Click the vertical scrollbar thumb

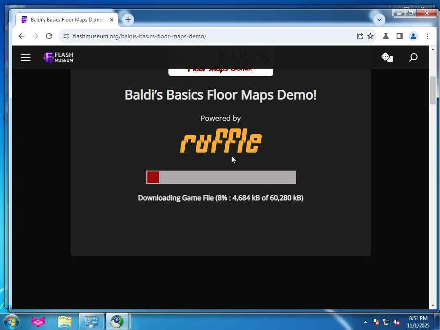433,90
